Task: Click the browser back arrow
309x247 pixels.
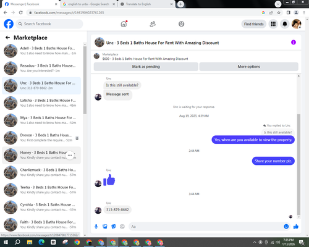Action: click(6, 12)
